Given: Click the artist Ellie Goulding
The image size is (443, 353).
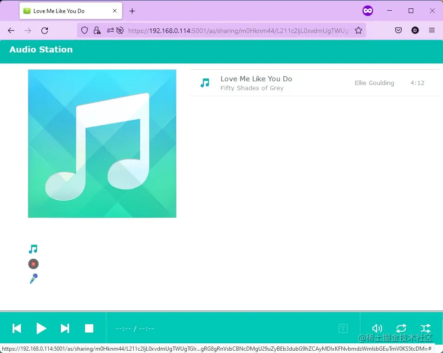Looking at the screenshot, I should tap(374, 83).
